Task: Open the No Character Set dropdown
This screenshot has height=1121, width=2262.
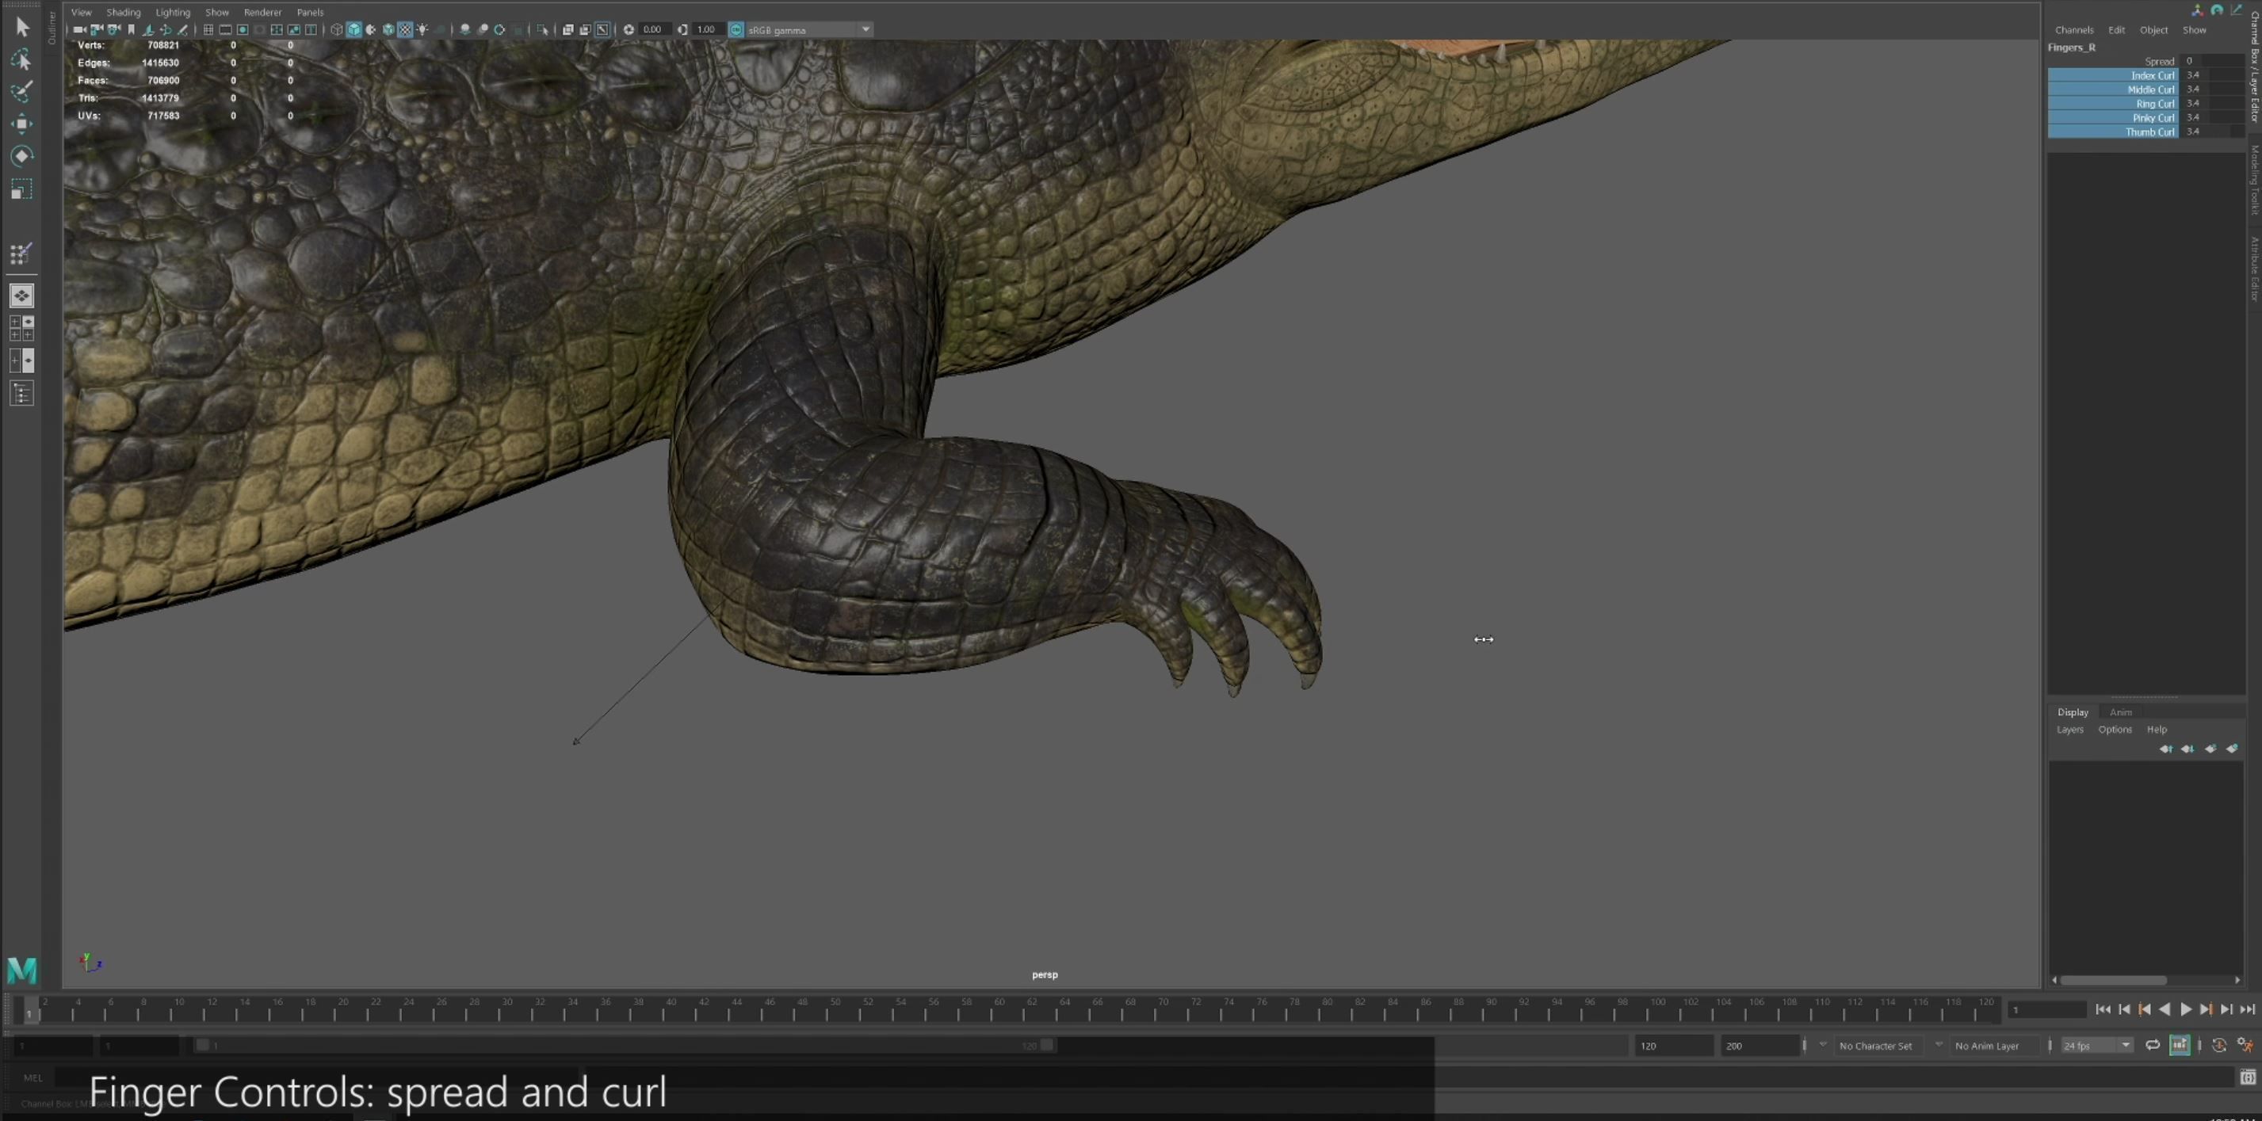Action: pos(1879,1046)
